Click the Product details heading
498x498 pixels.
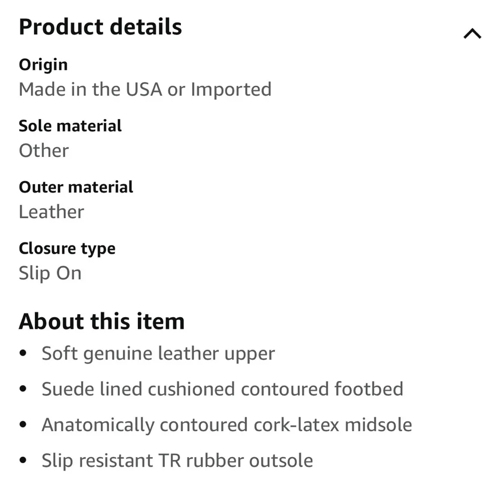[100, 27]
